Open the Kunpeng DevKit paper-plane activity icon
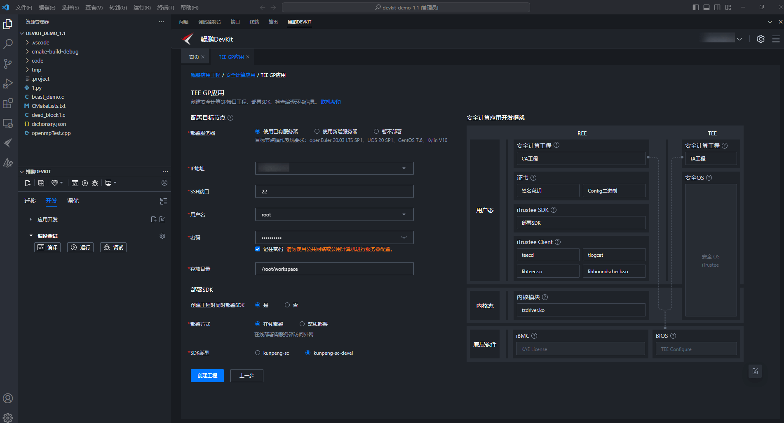This screenshot has height=423, width=784. 8,143
